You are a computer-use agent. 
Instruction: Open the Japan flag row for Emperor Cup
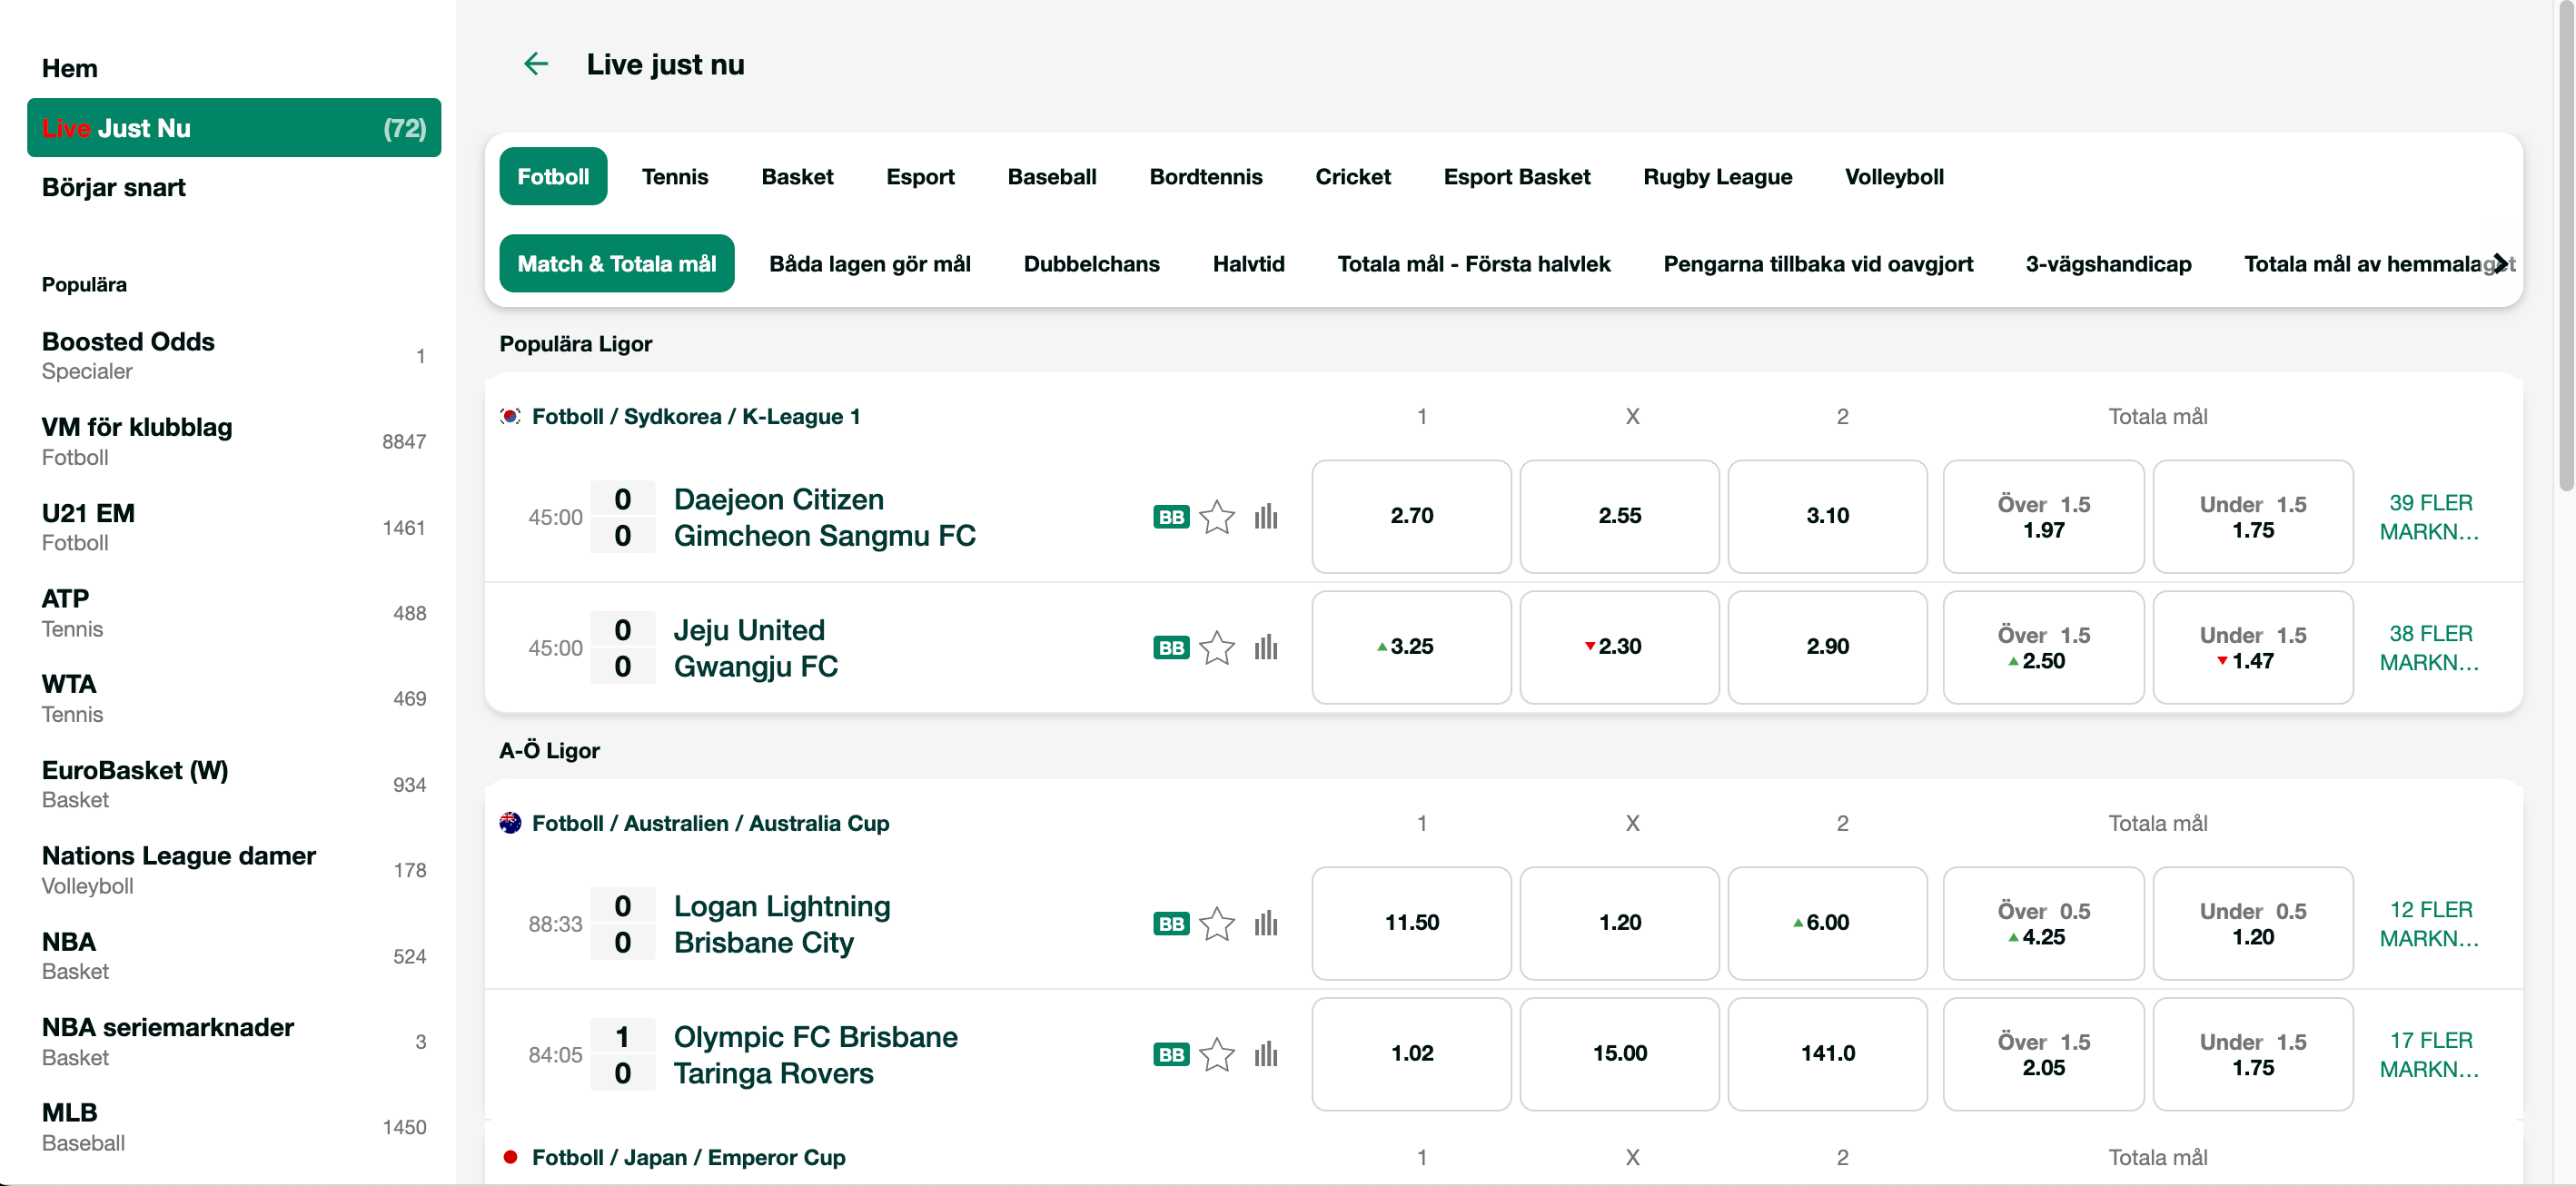[510, 1157]
